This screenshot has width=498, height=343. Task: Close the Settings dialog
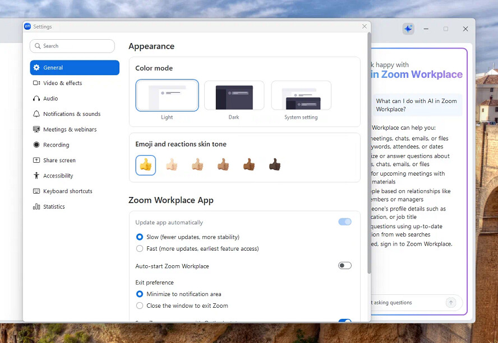(x=365, y=26)
